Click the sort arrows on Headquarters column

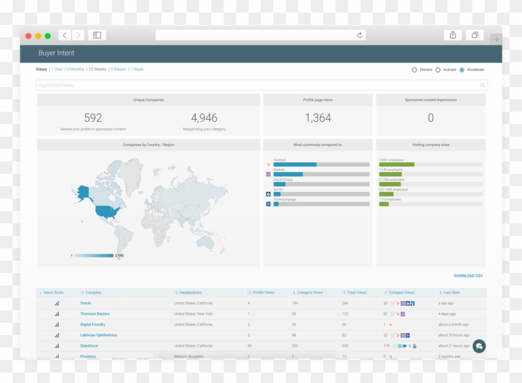click(x=176, y=292)
